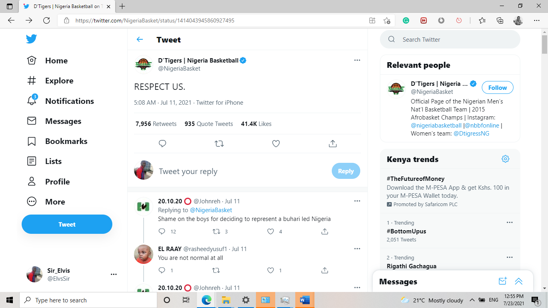This screenshot has width=548, height=308.
Task: Share the Johnreh buhari comment
Action: [325, 231]
